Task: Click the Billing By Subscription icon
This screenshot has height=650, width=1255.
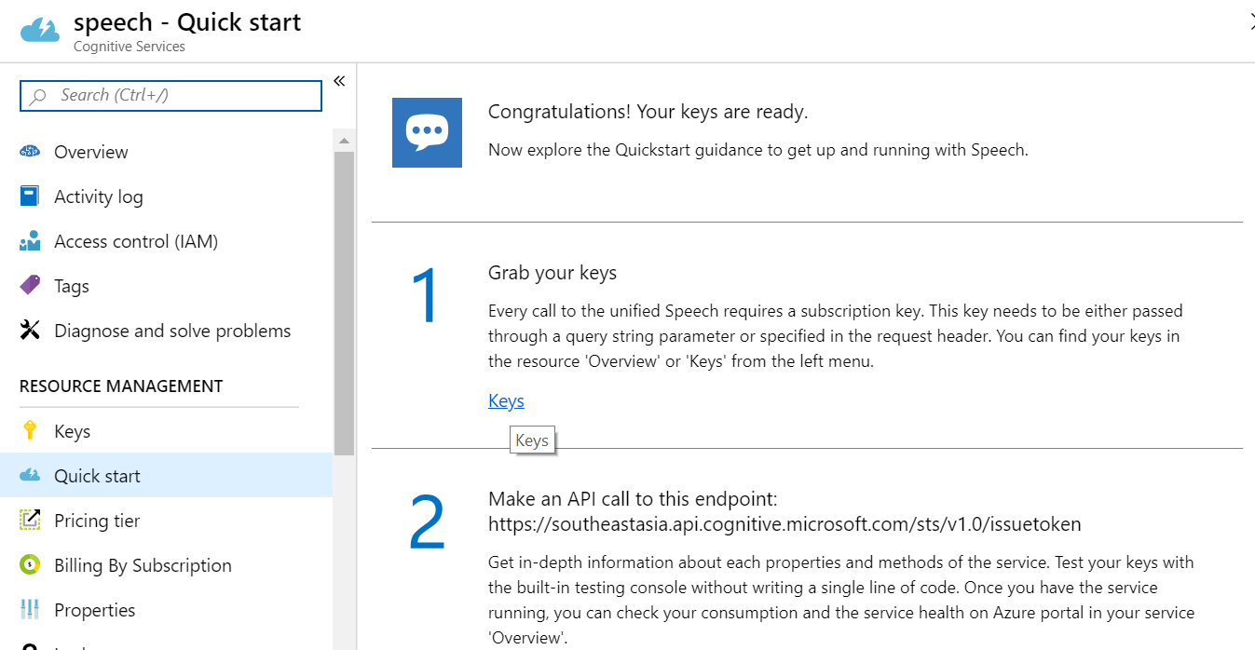Action: [30, 564]
